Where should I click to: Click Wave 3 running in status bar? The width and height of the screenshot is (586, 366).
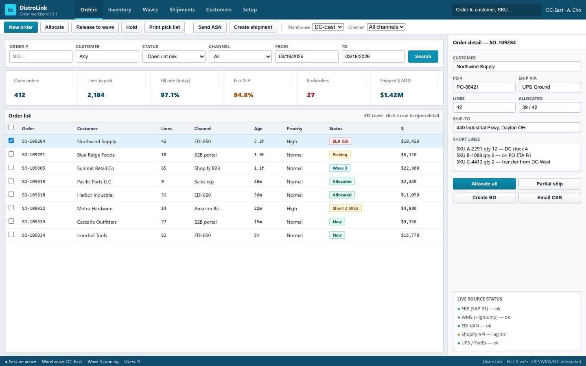[x=103, y=362]
